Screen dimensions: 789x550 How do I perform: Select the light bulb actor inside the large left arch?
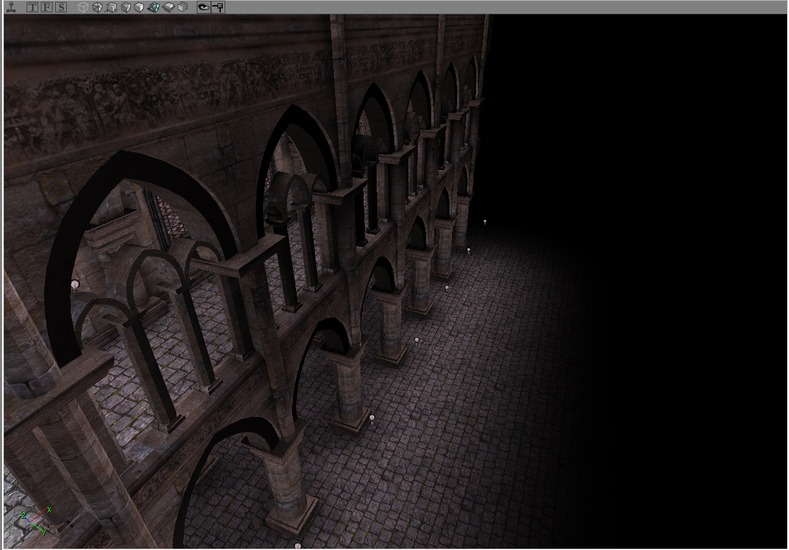75,284
